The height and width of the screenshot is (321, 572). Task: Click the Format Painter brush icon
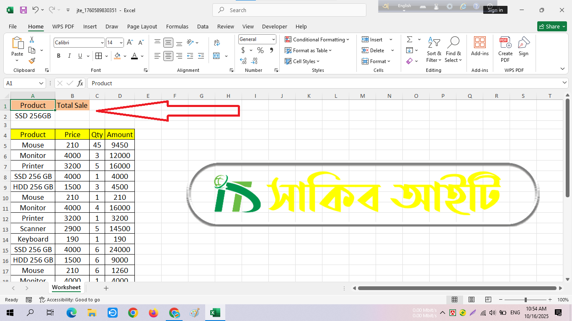[32, 61]
